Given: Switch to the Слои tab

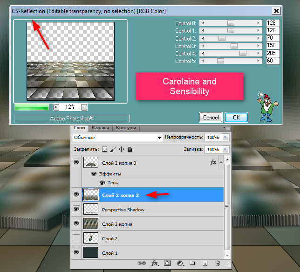Looking at the screenshot, I should pos(79,128).
